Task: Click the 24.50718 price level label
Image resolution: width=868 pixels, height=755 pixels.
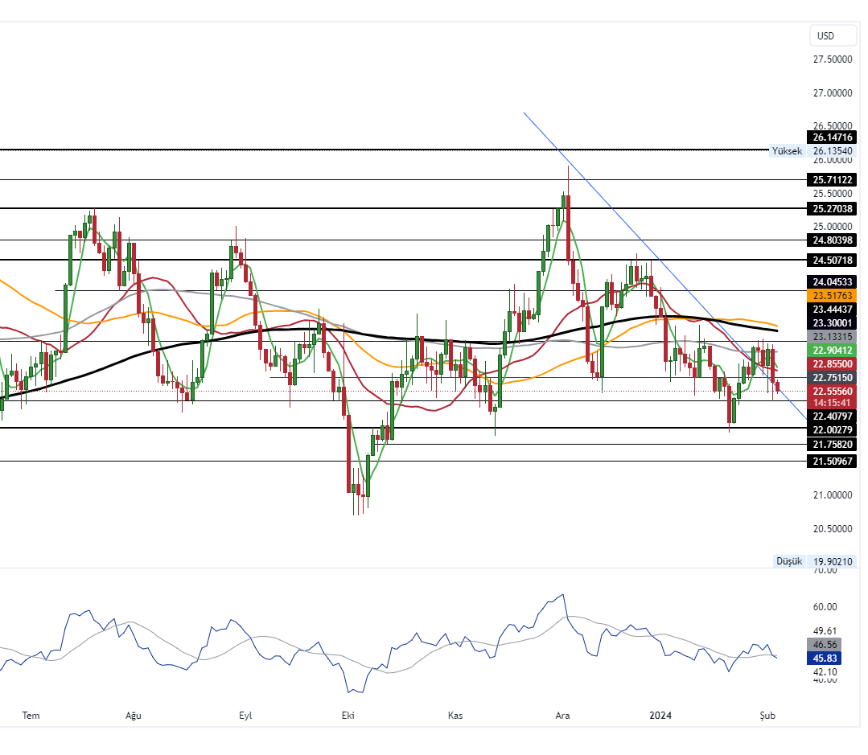Action: click(x=832, y=260)
